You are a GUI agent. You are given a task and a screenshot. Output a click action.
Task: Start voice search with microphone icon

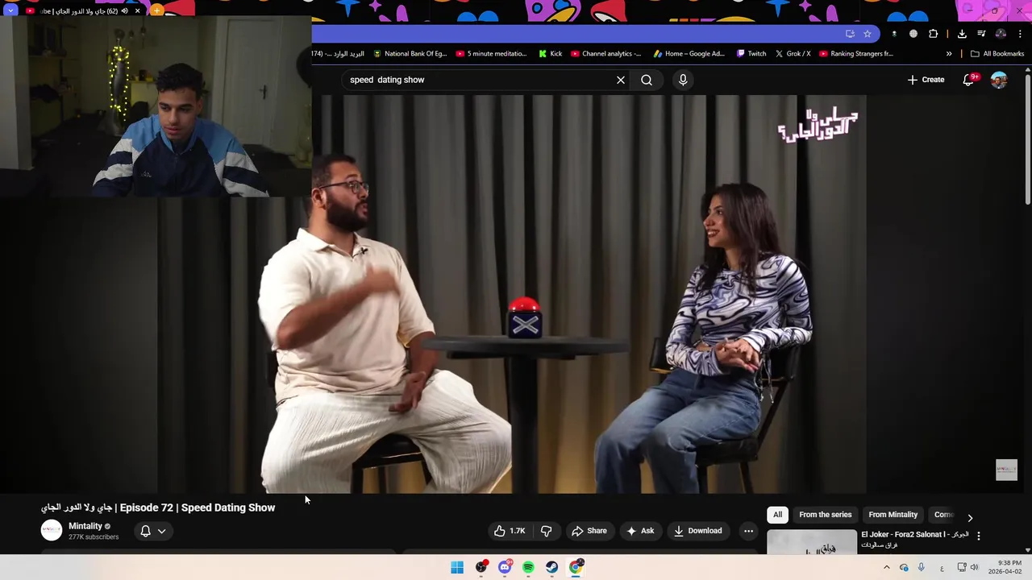tap(683, 80)
